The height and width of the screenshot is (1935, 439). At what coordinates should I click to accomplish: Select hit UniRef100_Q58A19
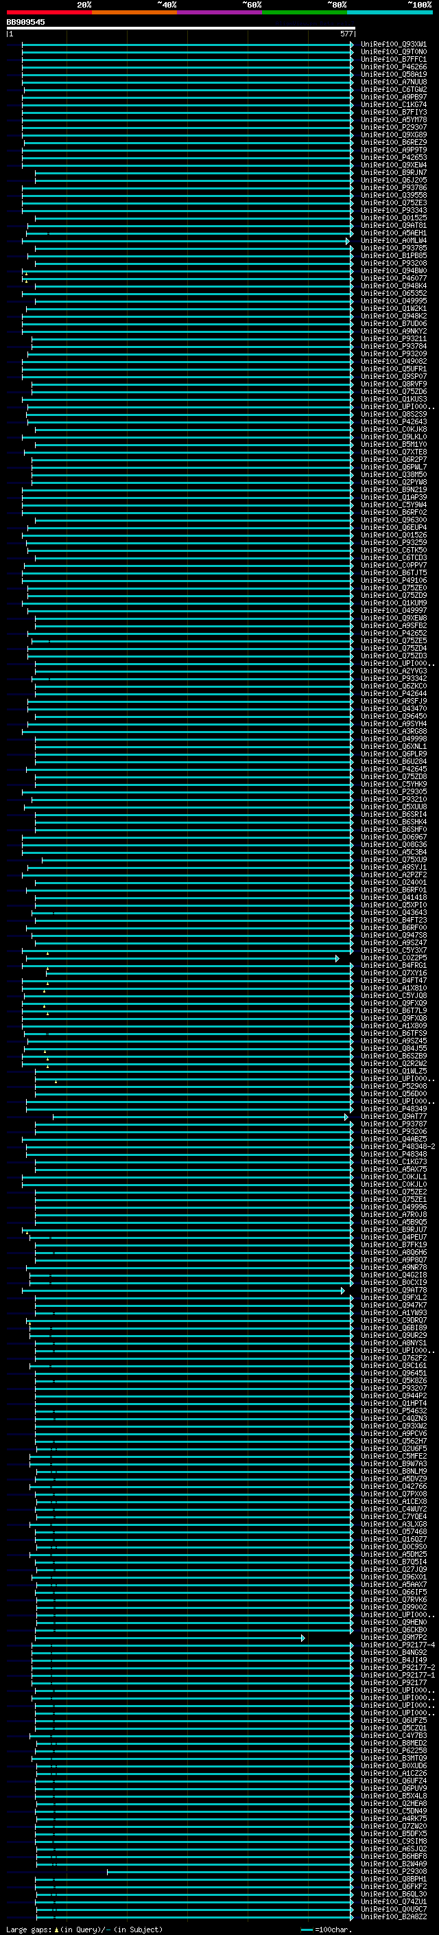[394, 74]
